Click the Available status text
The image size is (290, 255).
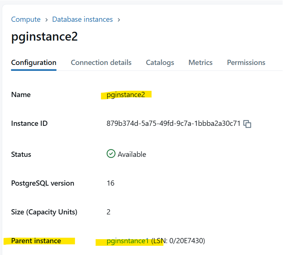pyautogui.click(x=132, y=154)
